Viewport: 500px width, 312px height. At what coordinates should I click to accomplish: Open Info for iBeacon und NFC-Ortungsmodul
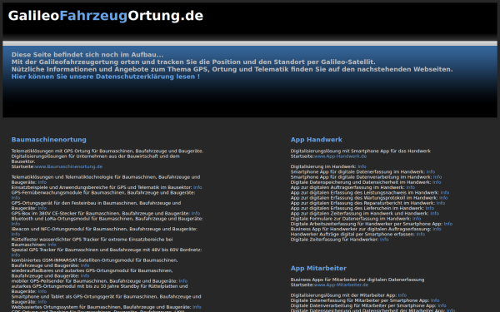[16, 235]
